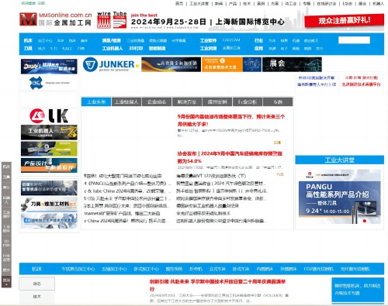The image size is (388, 306).
Task: Open CO2激光切割机 in the lower blue bar
Action: point(318,269)
